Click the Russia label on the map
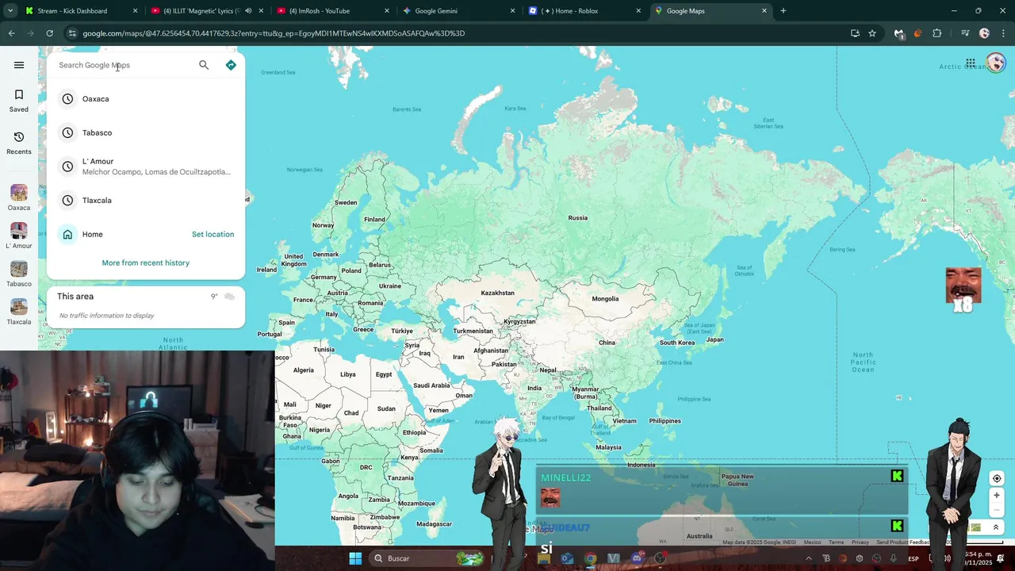 pyautogui.click(x=578, y=218)
